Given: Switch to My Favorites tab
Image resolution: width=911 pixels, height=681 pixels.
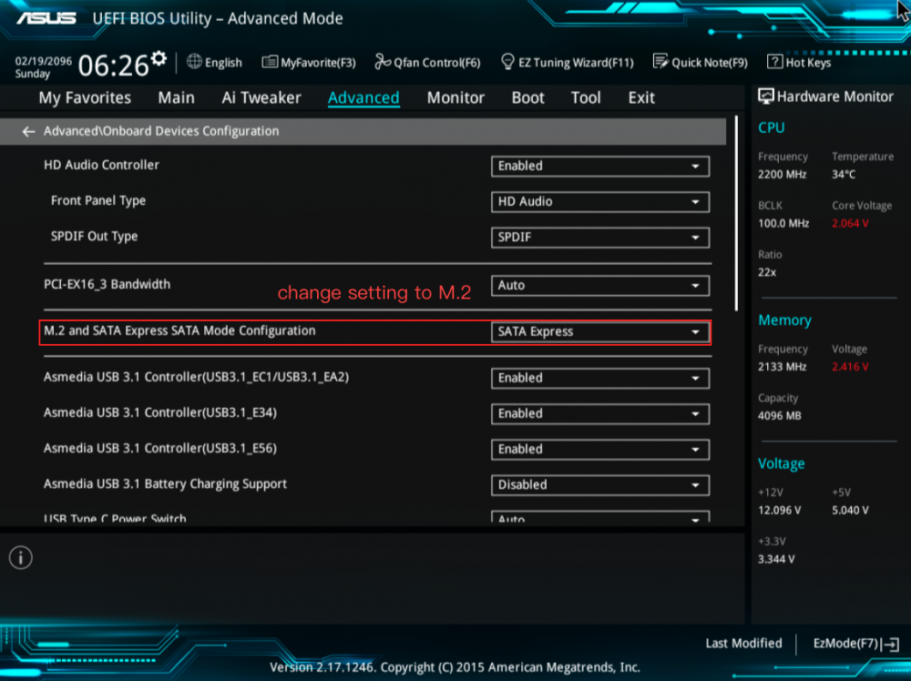Looking at the screenshot, I should click(x=85, y=97).
